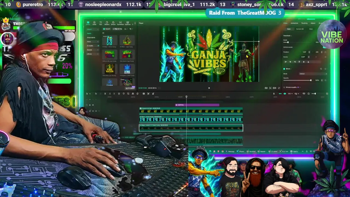Click the zoom-to-fit icon at timeline toolbar end
Image resolution: width=350 pixels, height=197 pixels.
point(327,94)
